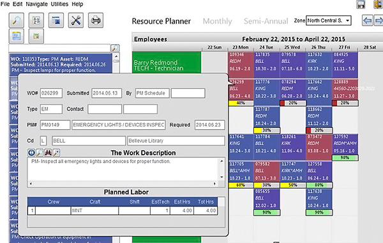Image resolution: width=383 pixels, height=243 pixels.
Task: Click the PM# field PM0149
Action: pyautogui.click(x=55, y=125)
